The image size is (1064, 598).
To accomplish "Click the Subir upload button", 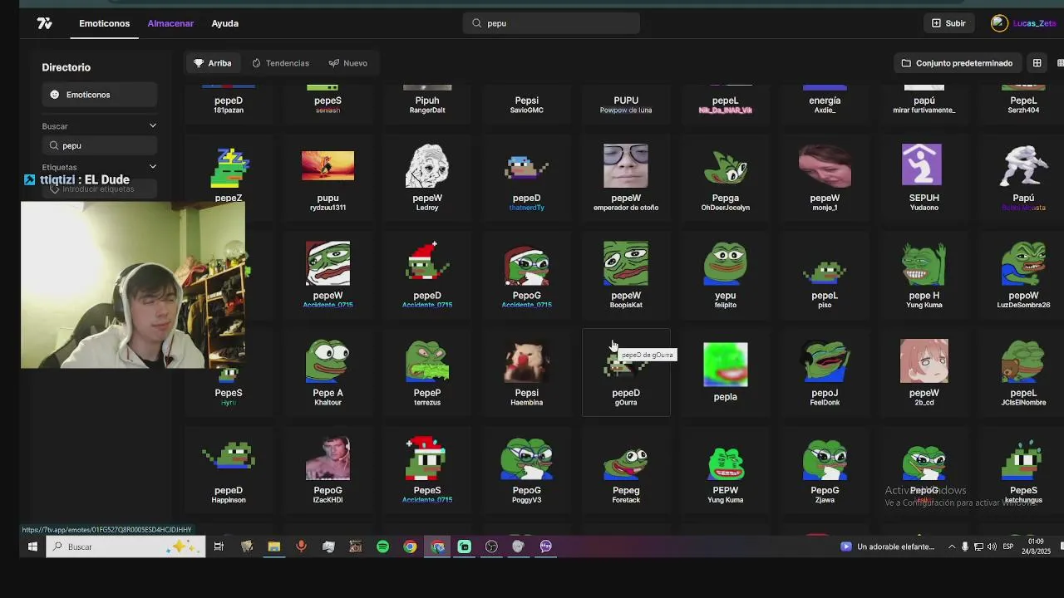I will point(948,23).
